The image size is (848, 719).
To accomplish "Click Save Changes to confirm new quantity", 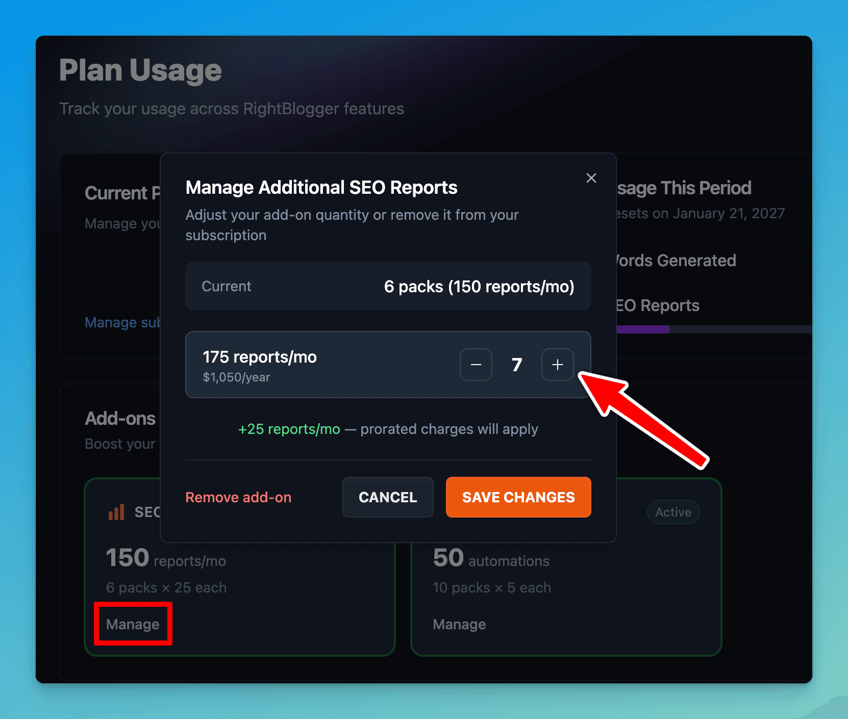I will click(518, 497).
